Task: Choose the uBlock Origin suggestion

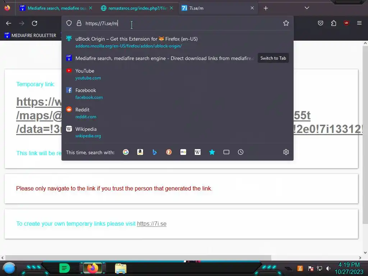Action: [x=178, y=42]
